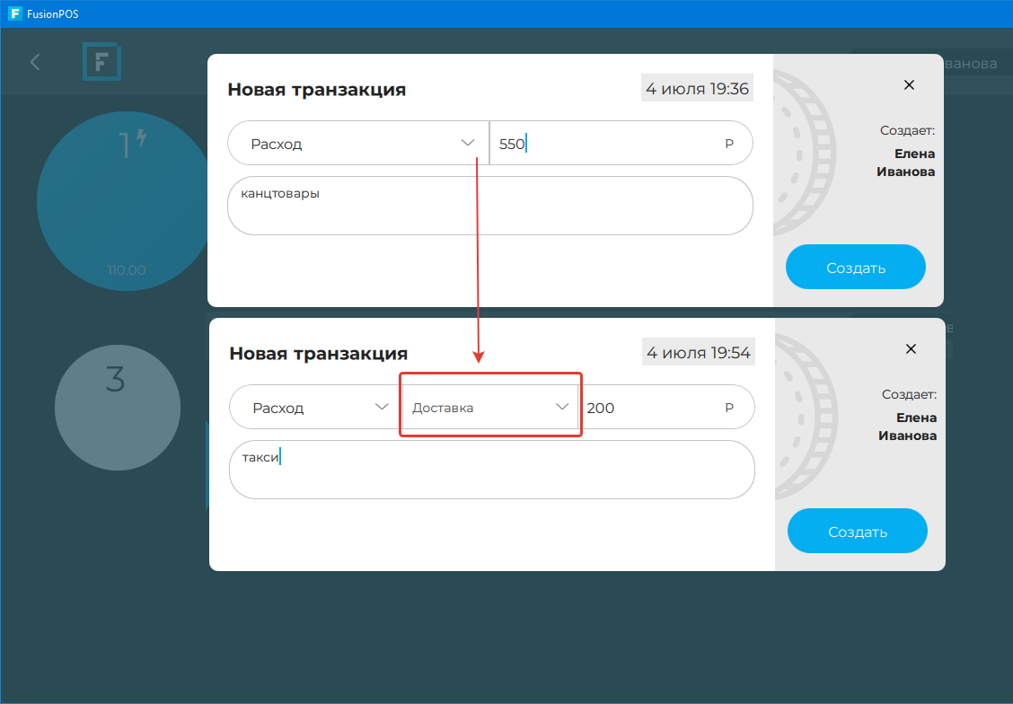Open the Расход dropdown in the top dialog

click(358, 144)
